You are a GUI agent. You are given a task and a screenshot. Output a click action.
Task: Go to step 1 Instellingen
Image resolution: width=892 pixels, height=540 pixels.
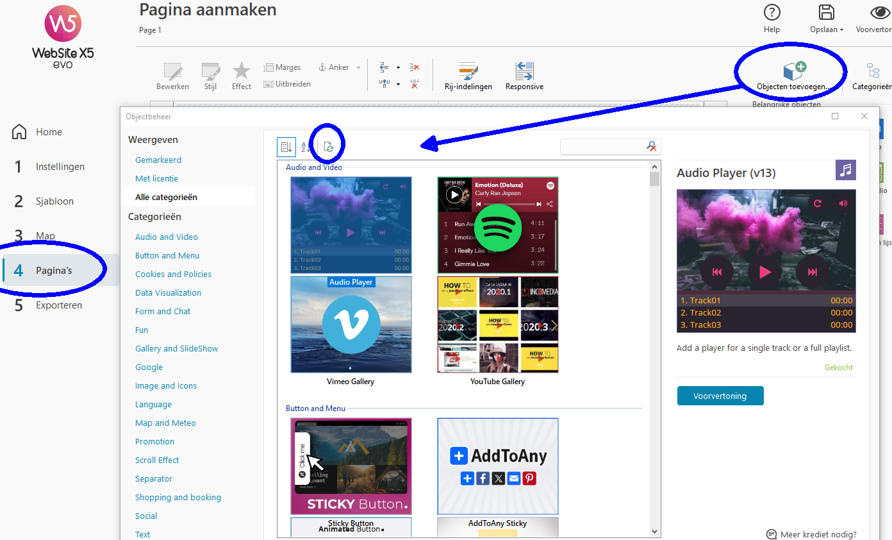(60, 167)
